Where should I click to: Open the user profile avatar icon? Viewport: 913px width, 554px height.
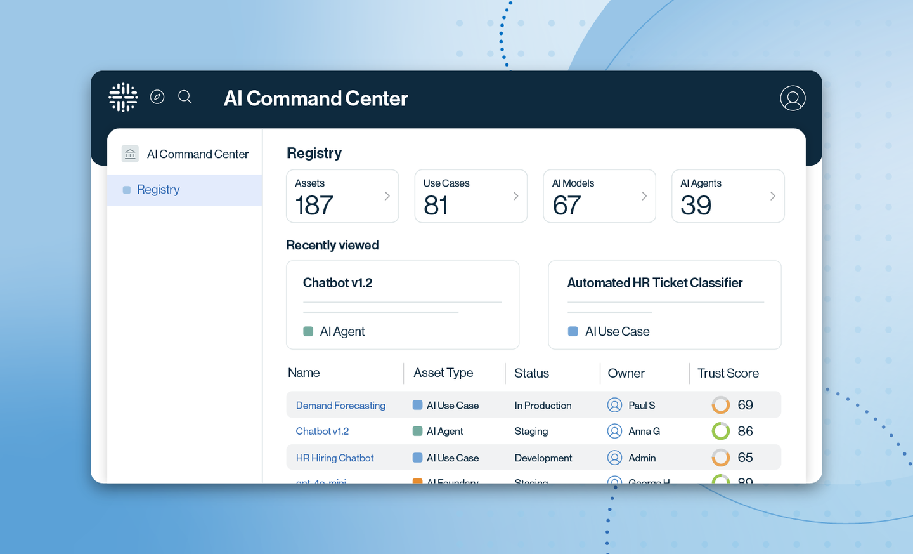(x=793, y=98)
